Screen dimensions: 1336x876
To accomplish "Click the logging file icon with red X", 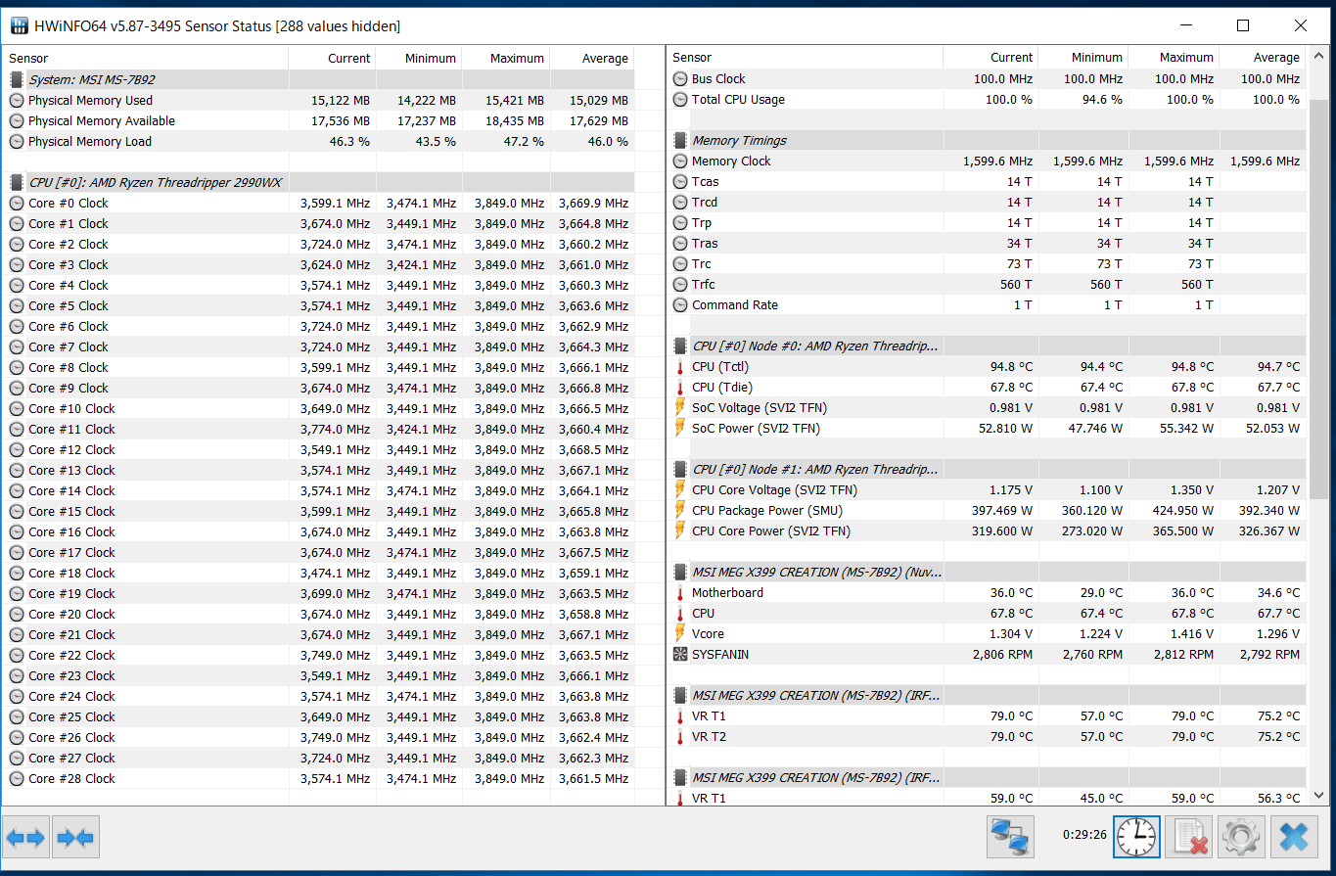I will click(1188, 838).
